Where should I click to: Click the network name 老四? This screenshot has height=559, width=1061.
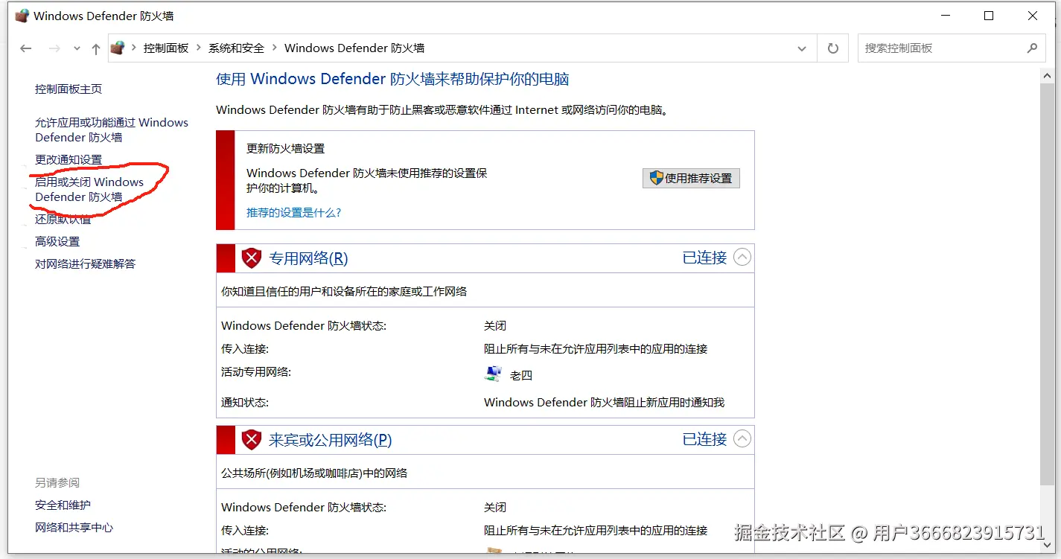(521, 375)
